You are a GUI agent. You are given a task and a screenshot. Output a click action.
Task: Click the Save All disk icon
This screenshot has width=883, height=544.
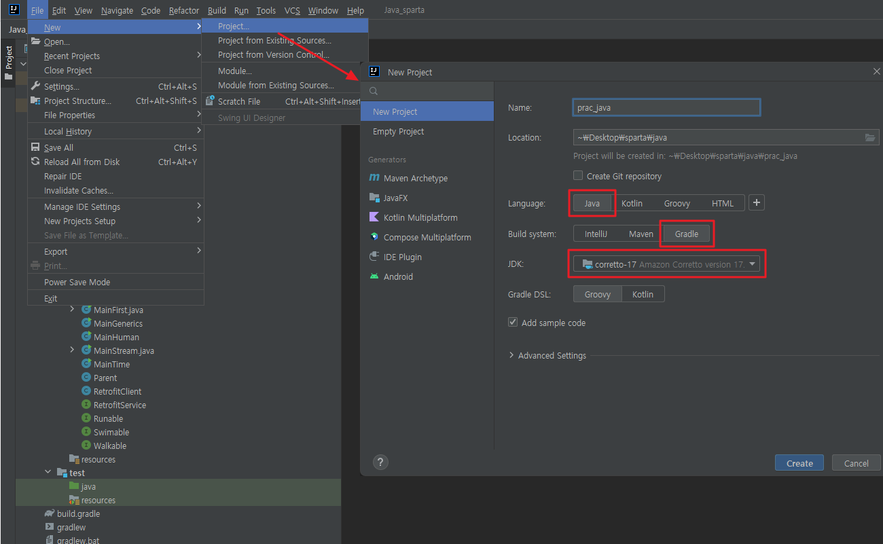(36, 147)
